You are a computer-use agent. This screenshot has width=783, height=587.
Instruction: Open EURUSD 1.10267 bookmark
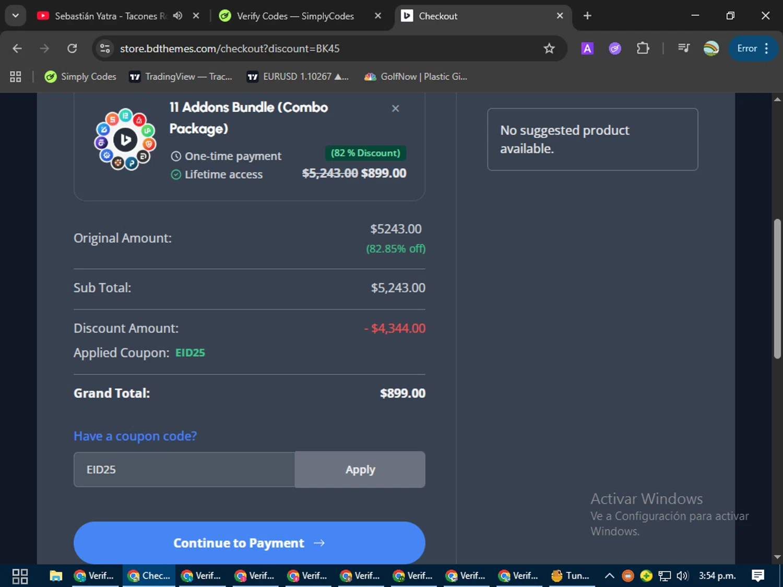click(298, 77)
